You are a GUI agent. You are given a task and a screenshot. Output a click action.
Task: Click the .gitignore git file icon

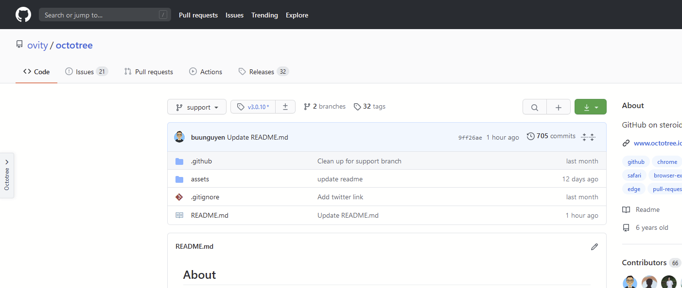click(x=179, y=197)
